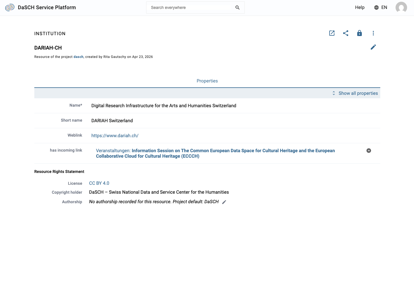Image resolution: width=414 pixels, height=294 pixels.
Task: Click the Name value Digital Research Infrastructure
Action: (x=164, y=106)
